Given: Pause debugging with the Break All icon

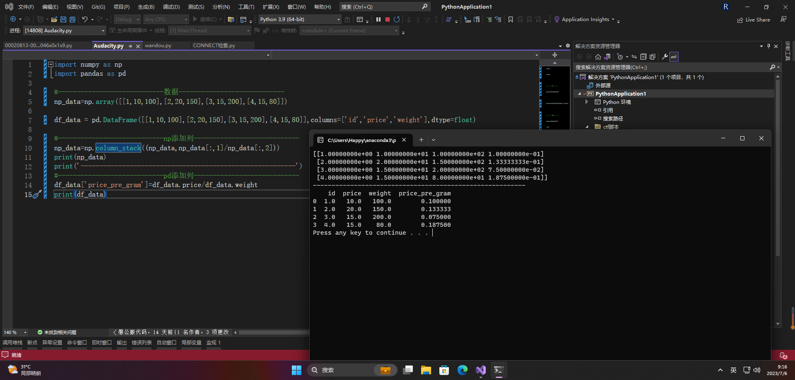Looking at the screenshot, I should (x=378, y=19).
